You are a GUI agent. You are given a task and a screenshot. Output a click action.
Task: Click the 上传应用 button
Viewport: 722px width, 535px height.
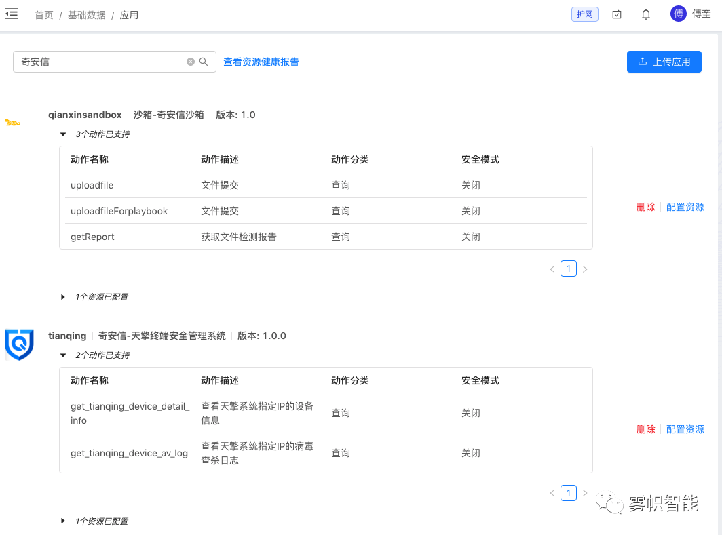[664, 62]
